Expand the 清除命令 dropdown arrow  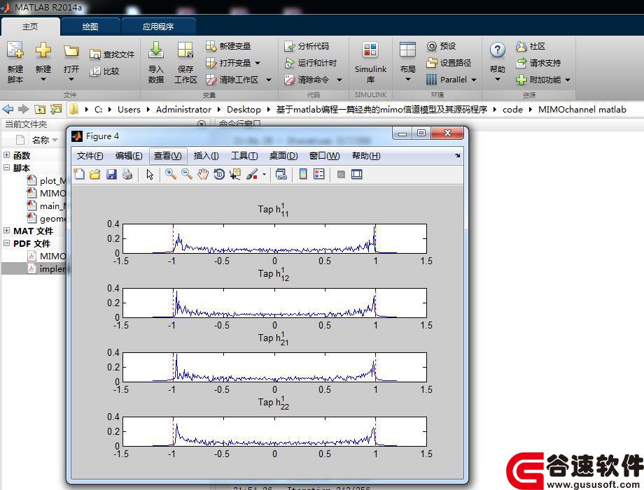339,80
